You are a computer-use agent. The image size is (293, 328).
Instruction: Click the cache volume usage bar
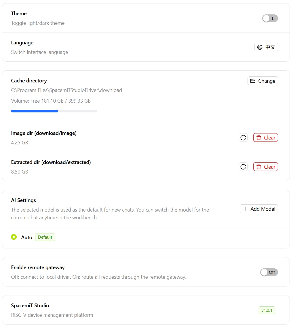[54, 111]
